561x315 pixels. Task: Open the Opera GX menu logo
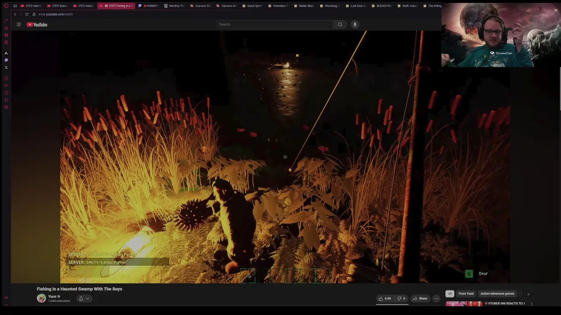click(x=6, y=6)
